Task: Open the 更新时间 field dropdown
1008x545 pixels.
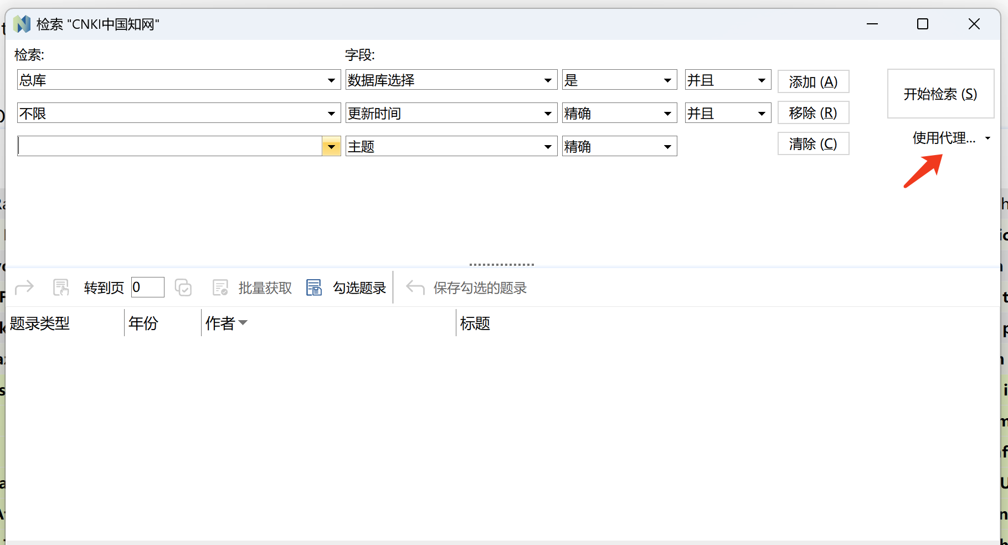Action: pos(548,114)
